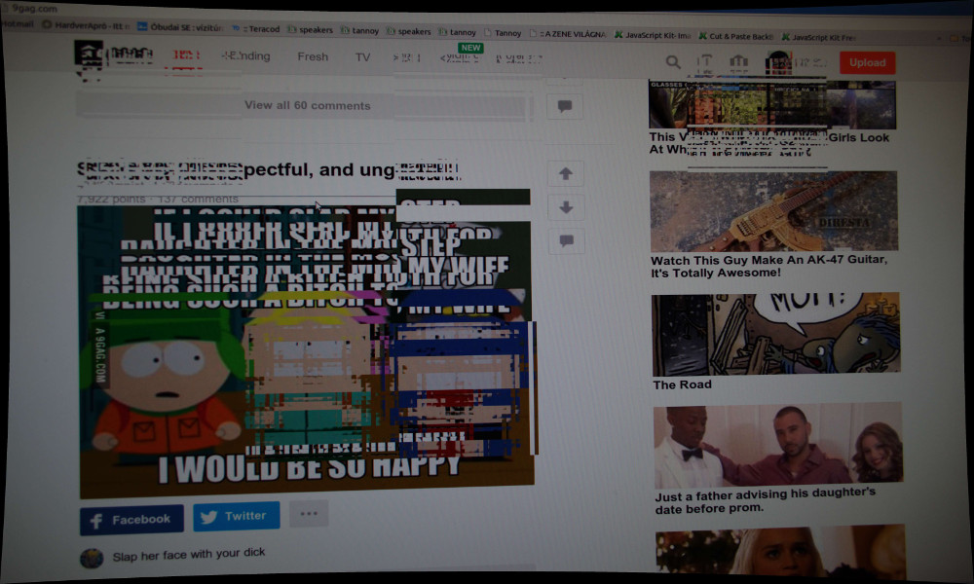Click the search magnifier icon in 9GAG header
Viewport: 974px width, 584px height.
[x=673, y=62]
